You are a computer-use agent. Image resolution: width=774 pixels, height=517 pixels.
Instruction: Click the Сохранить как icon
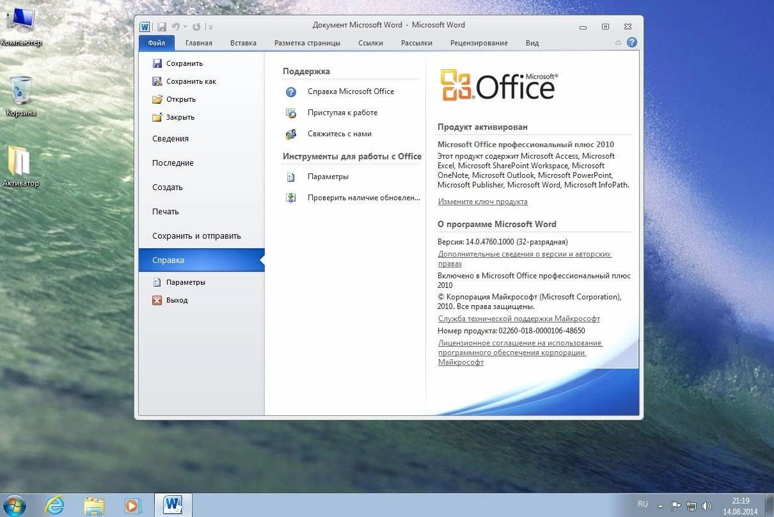pos(157,81)
